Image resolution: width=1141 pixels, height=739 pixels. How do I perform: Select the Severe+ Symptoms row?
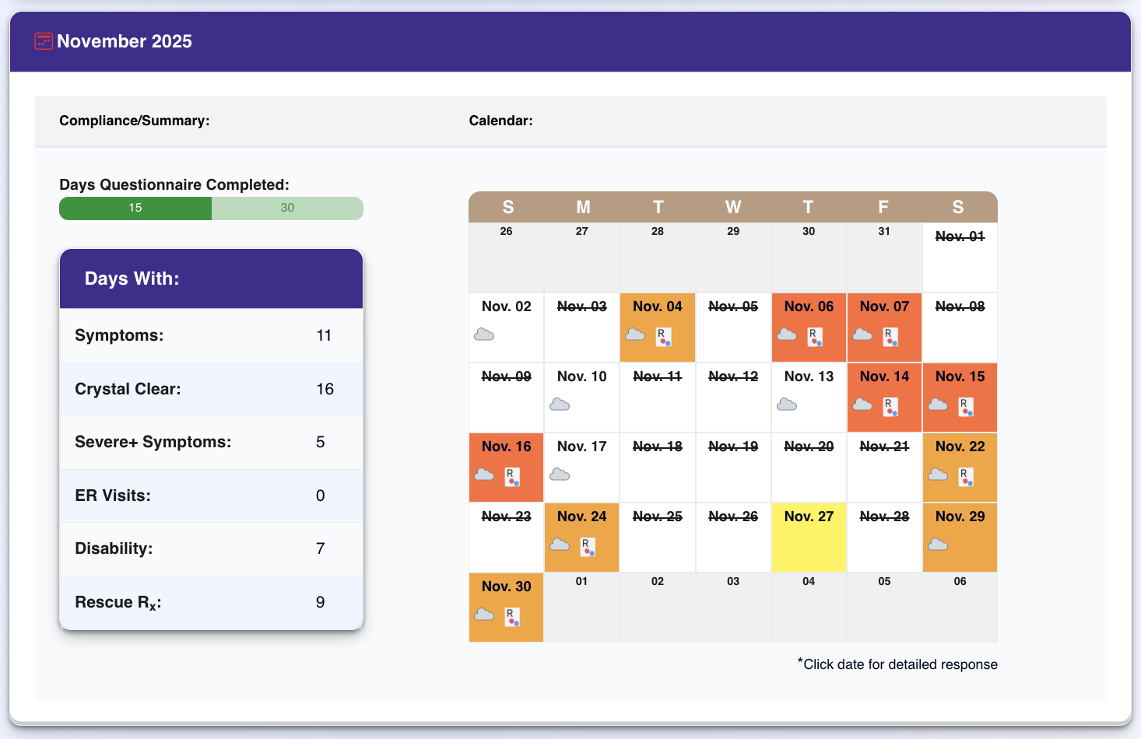(x=211, y=442)
